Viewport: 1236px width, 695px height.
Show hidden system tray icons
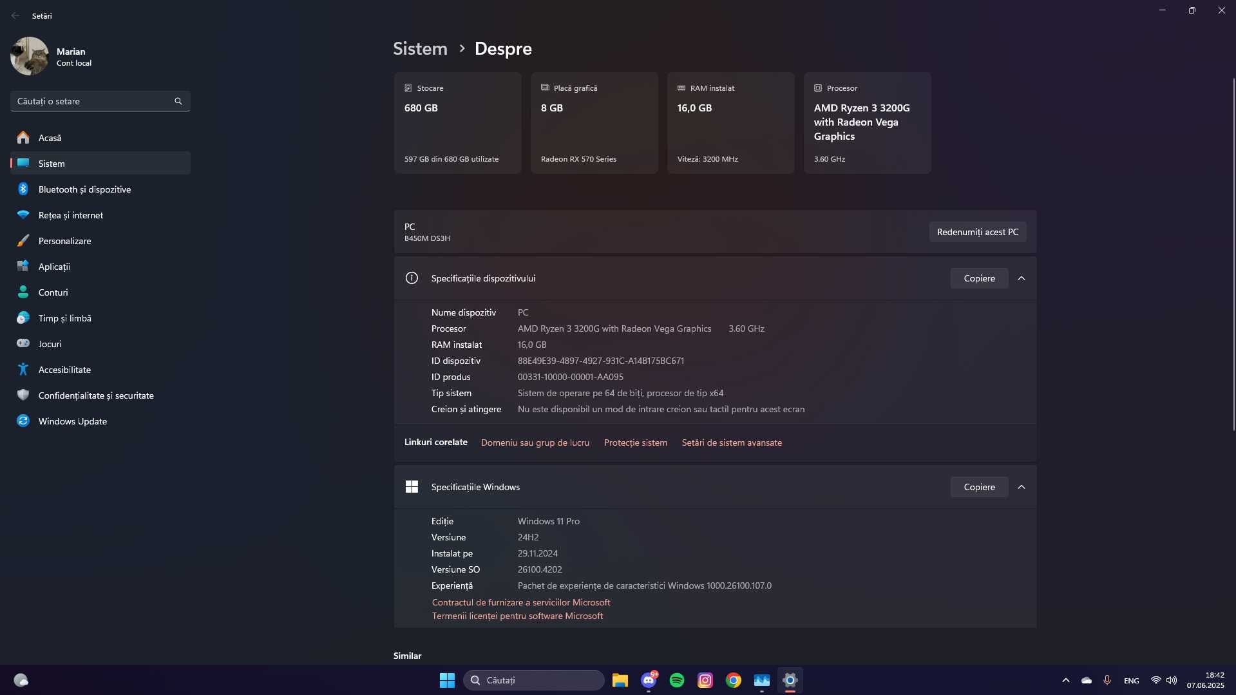(x=1065, y=680)
